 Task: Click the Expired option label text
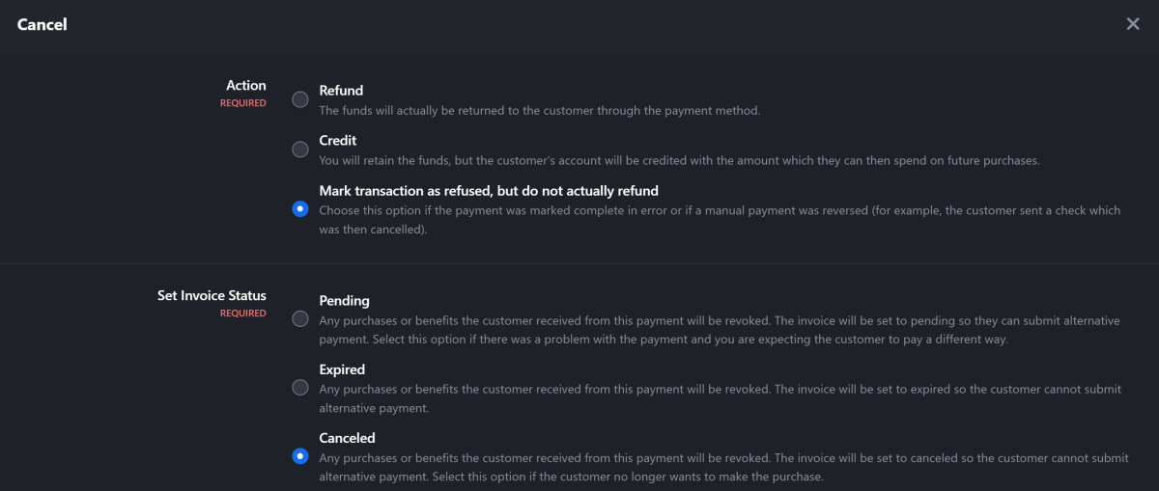click(342, 369)
